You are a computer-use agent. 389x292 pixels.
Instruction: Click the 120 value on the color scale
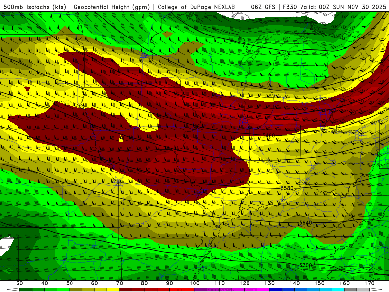pos(245,283)
